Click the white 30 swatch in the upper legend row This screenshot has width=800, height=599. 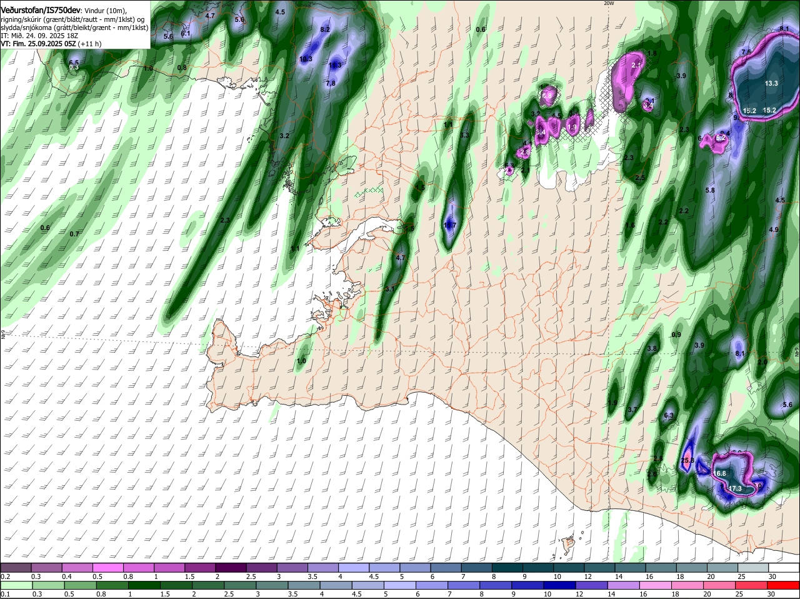pyautogui.click(x=784, y=567)
